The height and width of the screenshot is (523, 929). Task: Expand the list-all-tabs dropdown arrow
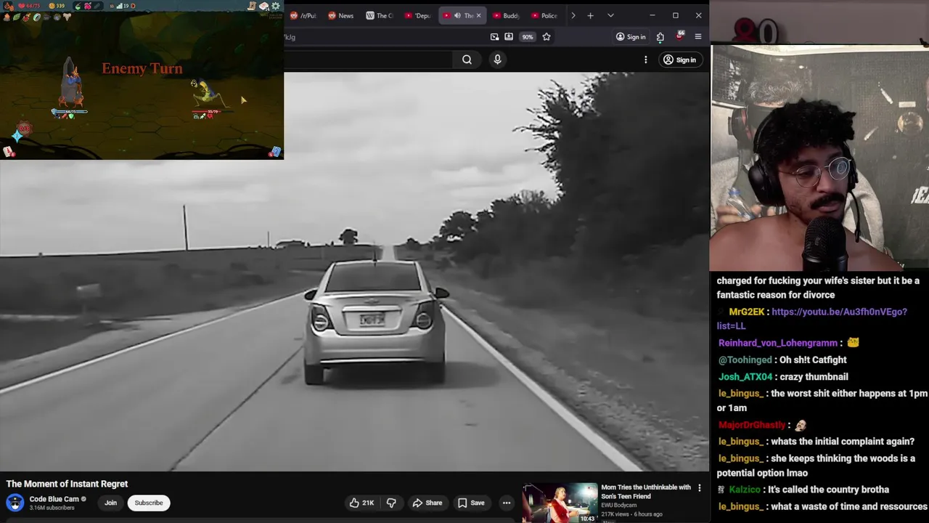[610, 15]
